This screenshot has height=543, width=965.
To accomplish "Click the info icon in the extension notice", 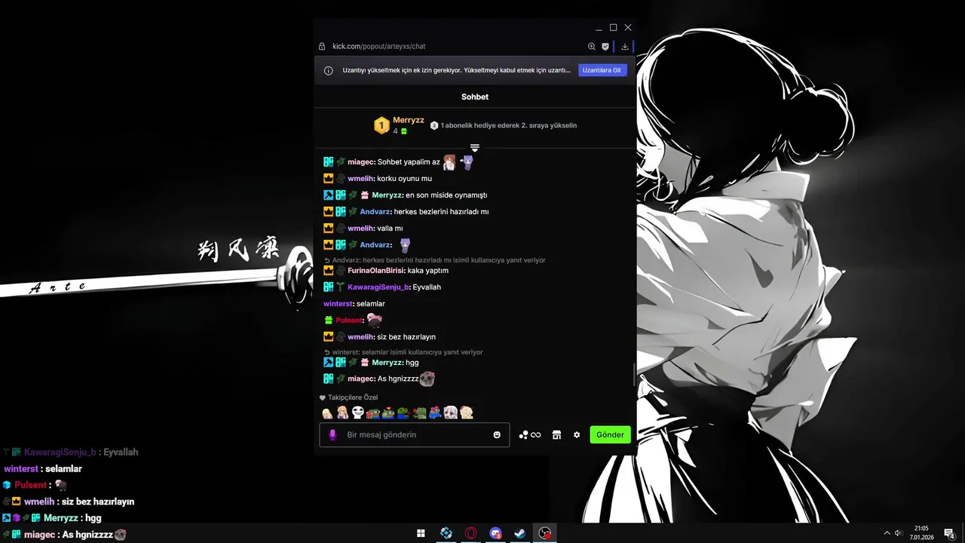I will (329, 70).
